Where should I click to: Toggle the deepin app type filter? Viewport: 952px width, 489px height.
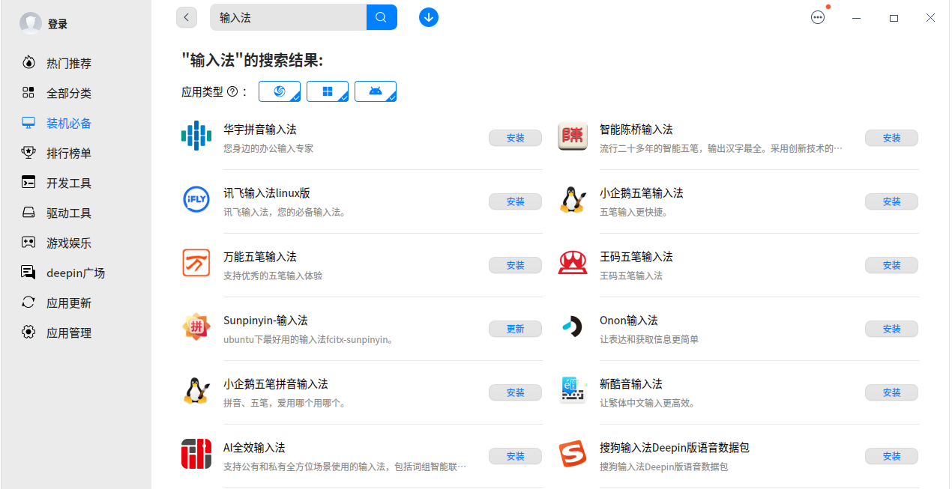coord(279,91)
